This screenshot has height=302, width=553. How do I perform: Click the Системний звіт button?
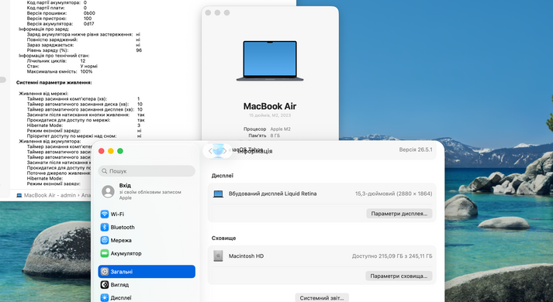click(x=322, y=298)
